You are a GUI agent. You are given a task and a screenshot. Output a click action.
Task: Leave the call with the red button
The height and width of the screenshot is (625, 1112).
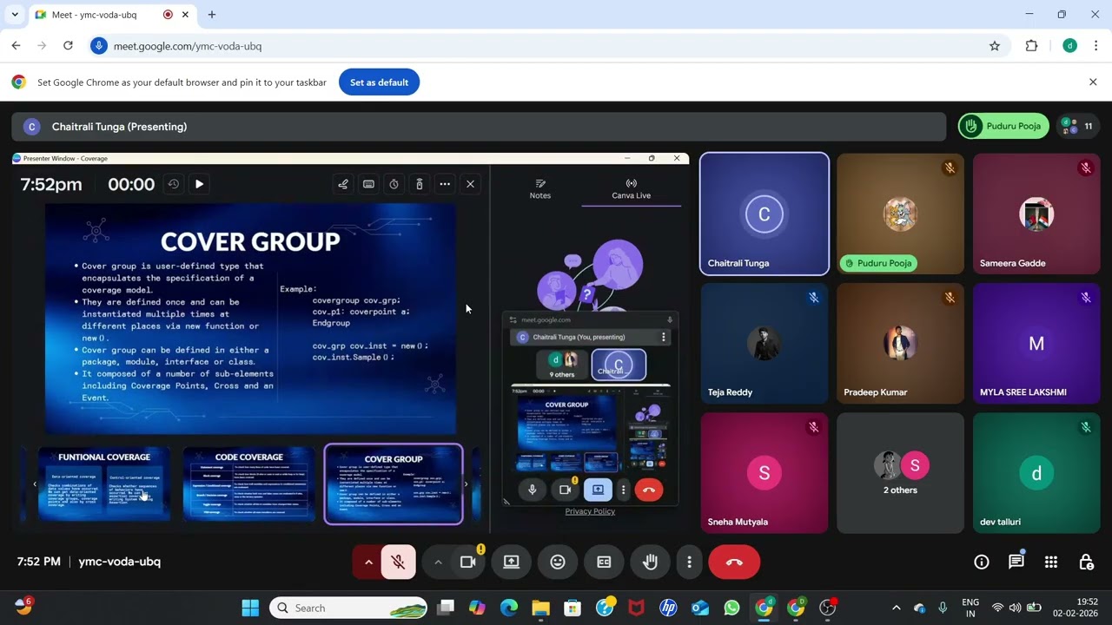(x=734, y=562)
